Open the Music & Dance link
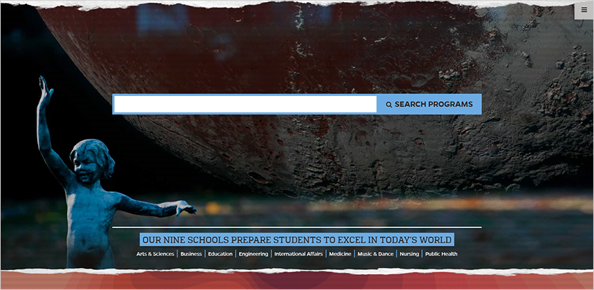Viewport: 594px width, 290px height. tap(376, 254)
